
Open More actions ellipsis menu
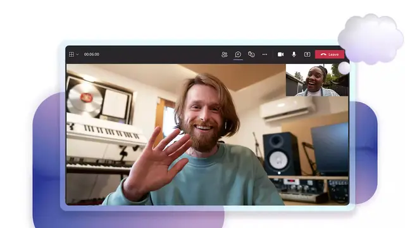pyautogui.click(x=265, y=54)
